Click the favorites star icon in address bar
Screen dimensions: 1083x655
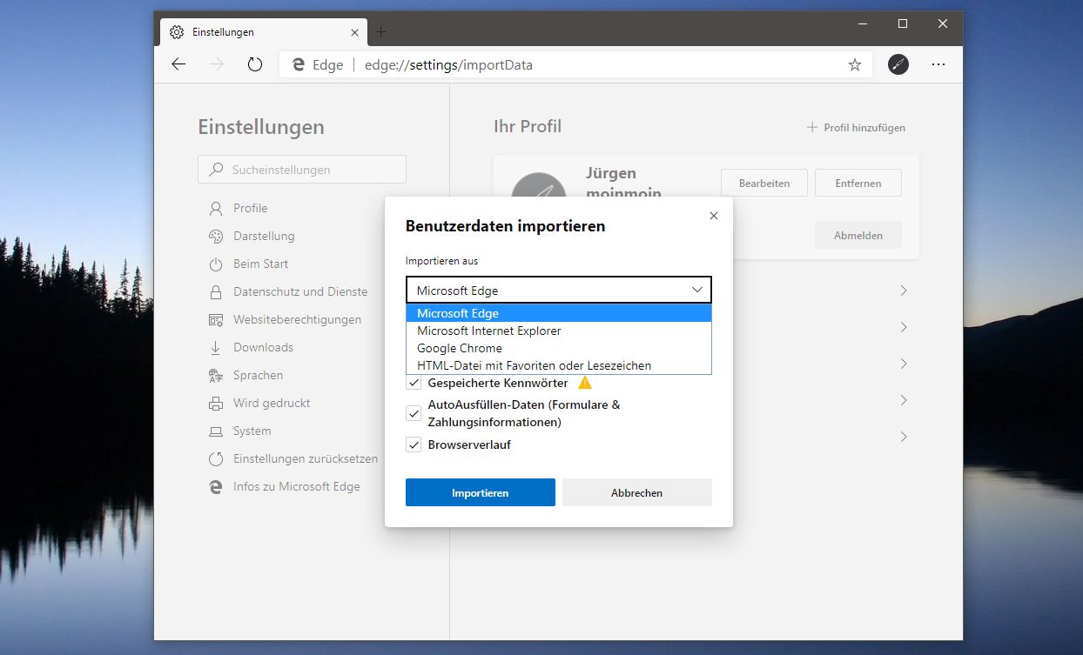coord(854,64)
